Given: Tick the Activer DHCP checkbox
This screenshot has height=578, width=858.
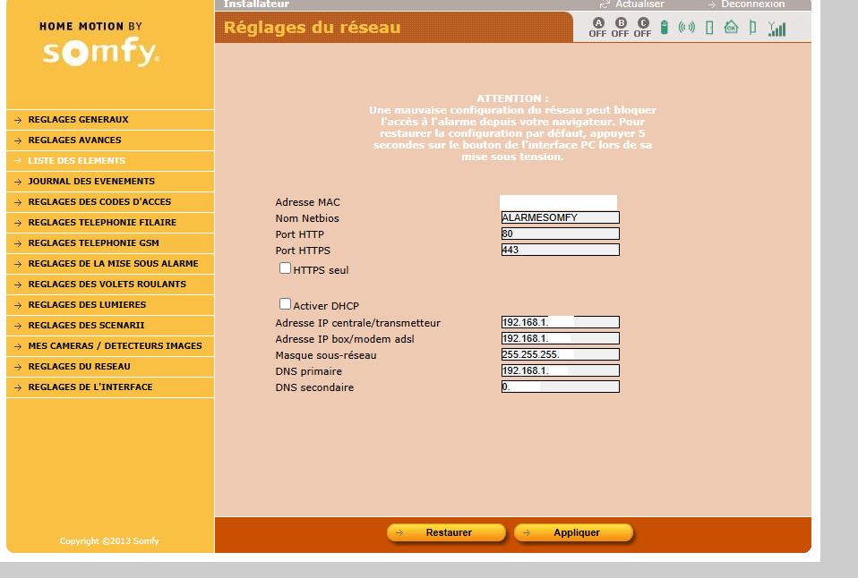Looking at the screenshot, I should click(x=286, y=304).
